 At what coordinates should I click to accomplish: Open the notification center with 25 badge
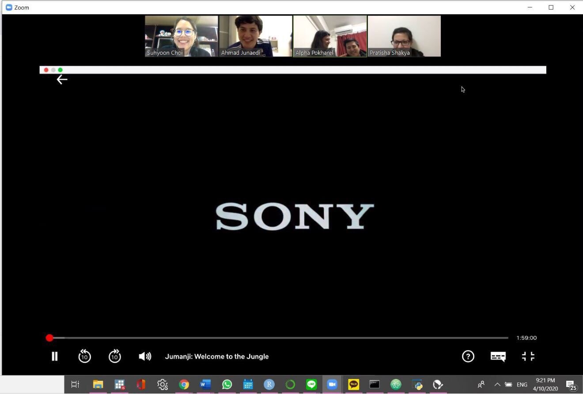pos(572,385)
